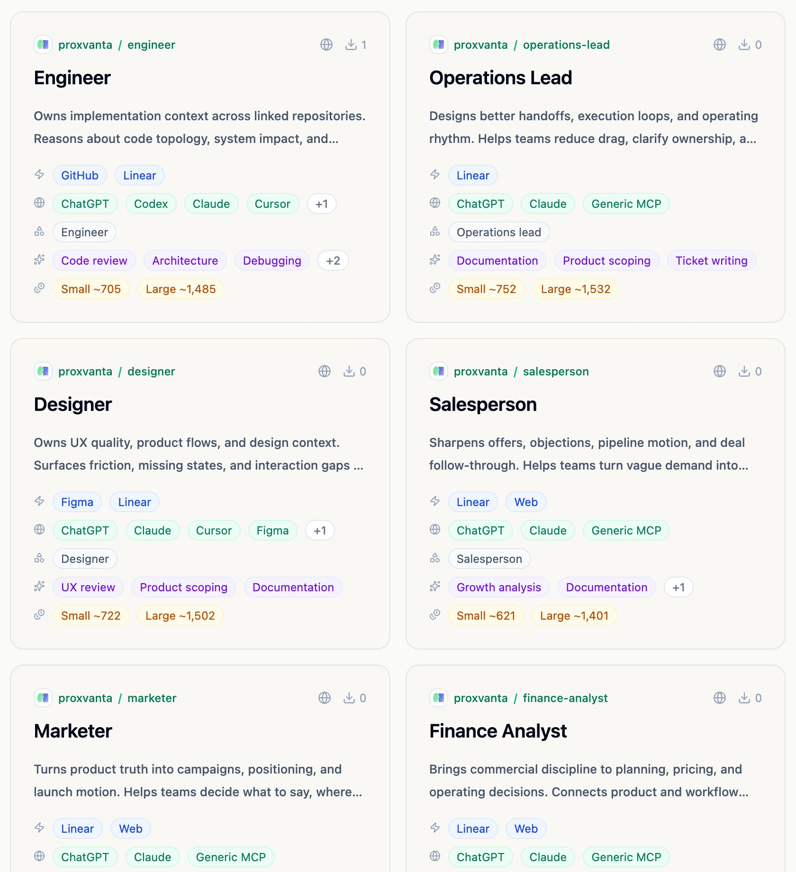Image resolution: width=796 pixels, height=872 pixels.
Task: Expand the +2 skills badge on the Engineer card
Action: point(333,261)
